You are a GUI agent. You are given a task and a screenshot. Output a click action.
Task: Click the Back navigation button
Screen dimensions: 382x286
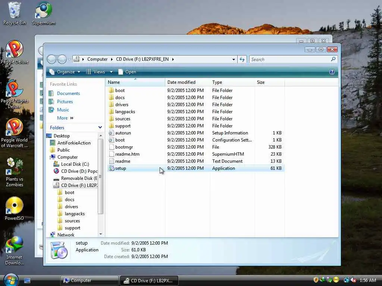pos(51,59)
